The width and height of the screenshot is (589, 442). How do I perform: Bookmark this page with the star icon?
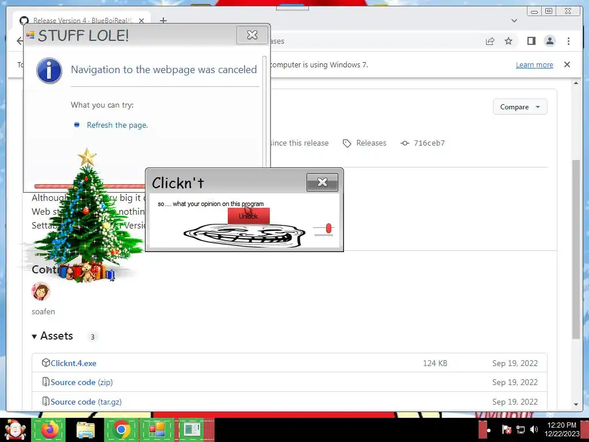click(508, 41)
